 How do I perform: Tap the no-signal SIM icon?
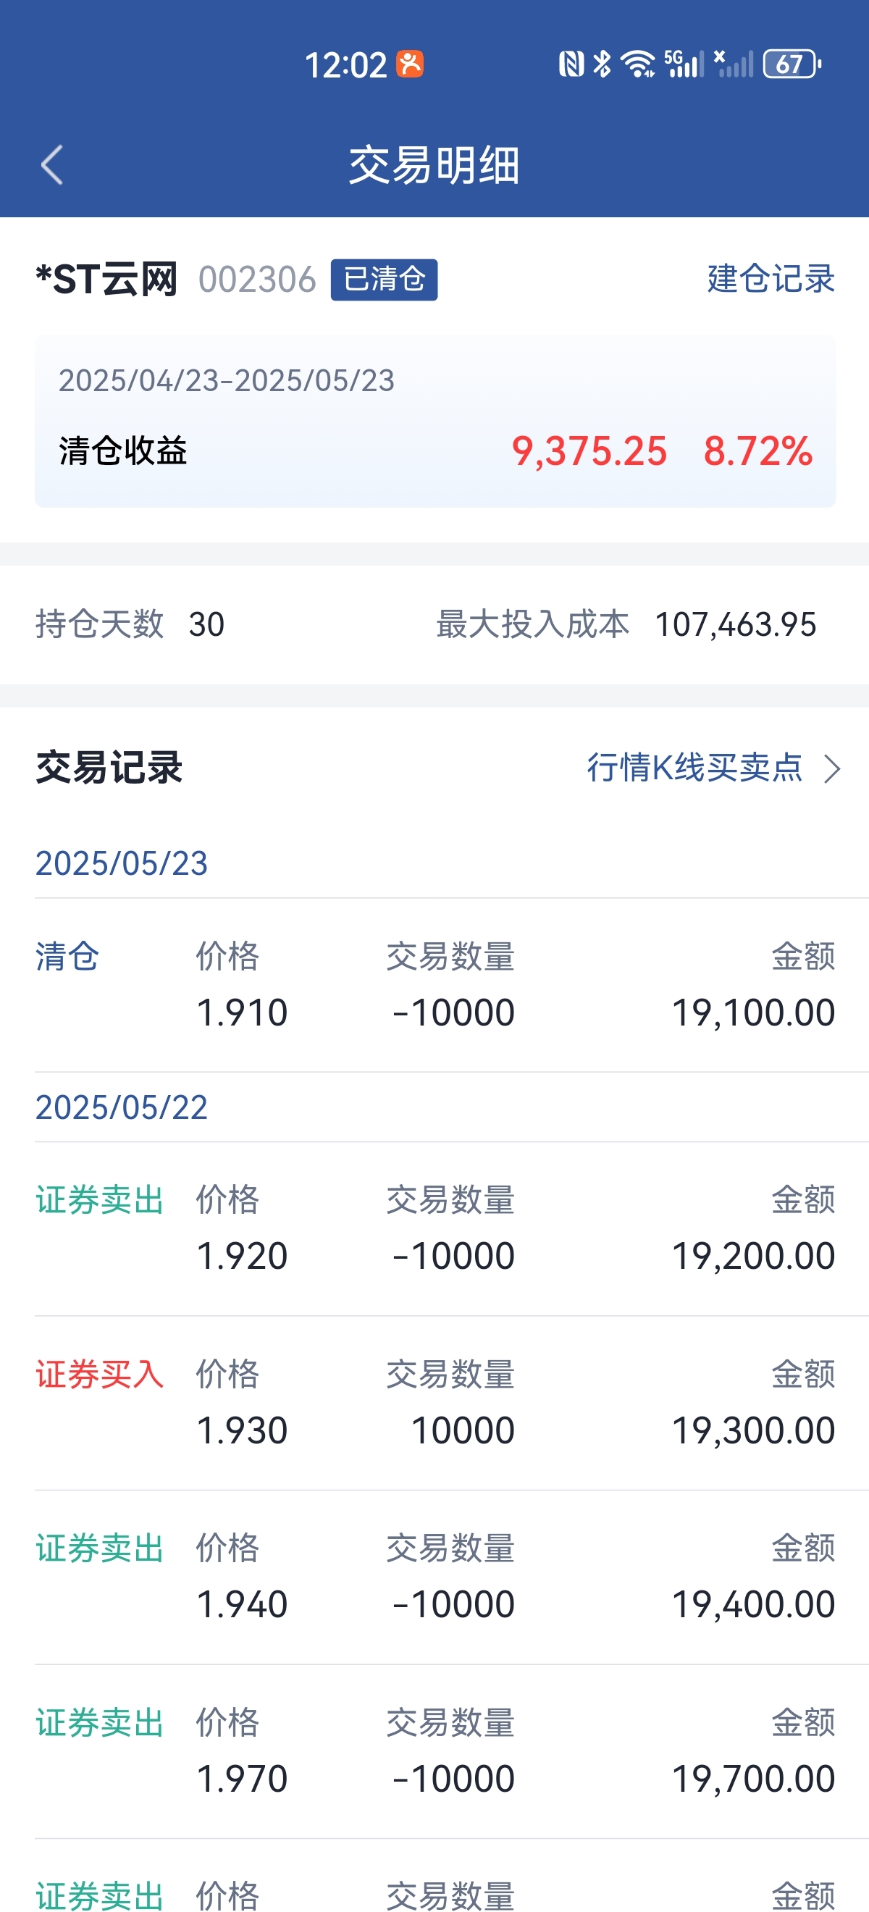click(734, 64)
